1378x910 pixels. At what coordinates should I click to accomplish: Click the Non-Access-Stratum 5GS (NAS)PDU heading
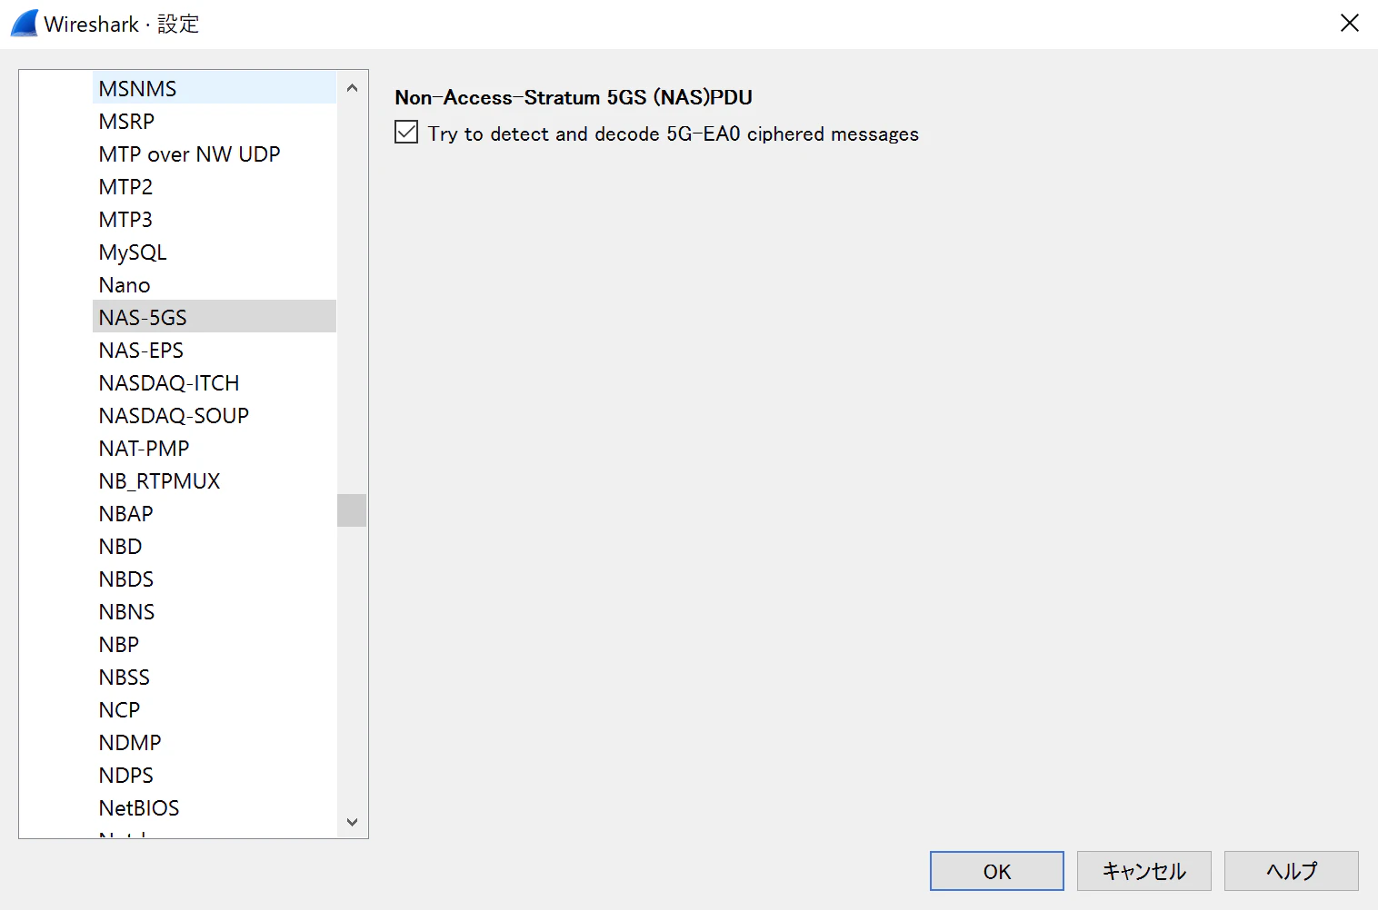tap(574, 97)
